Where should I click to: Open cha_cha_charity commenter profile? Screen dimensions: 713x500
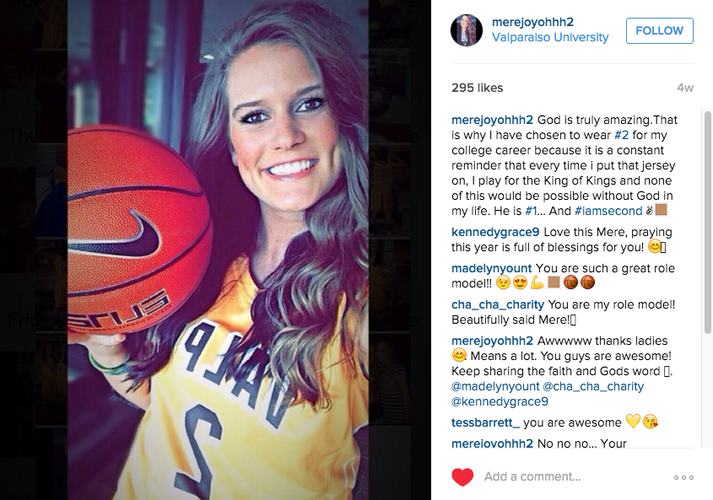point(498,304)
